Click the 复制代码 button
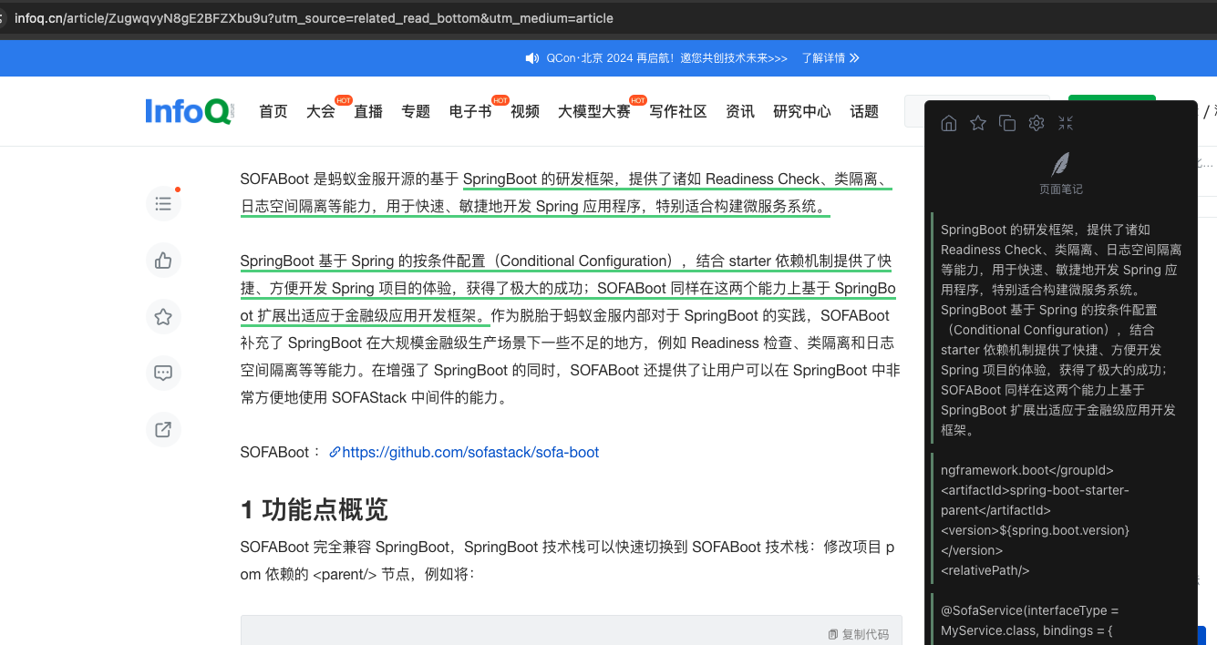The width and height of the screenshot is (1217, 645). pos(858,634)
